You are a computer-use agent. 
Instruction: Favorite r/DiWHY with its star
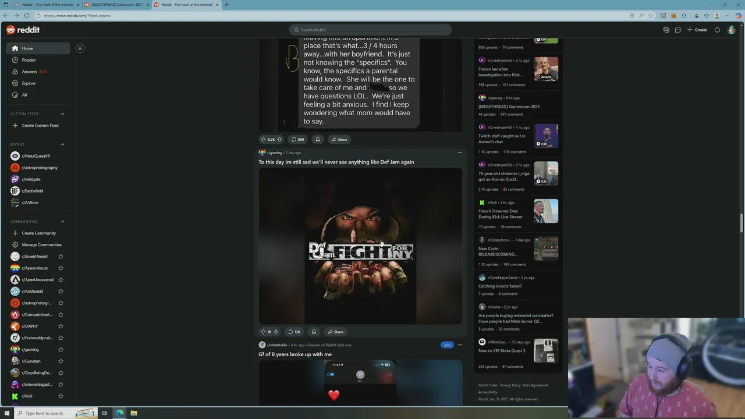coord(61,326)
